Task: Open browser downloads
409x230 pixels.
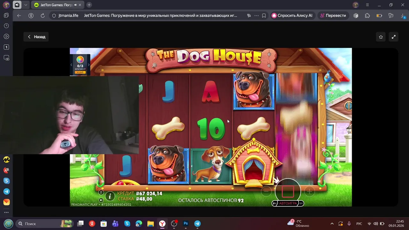Action: pos(403,15)
